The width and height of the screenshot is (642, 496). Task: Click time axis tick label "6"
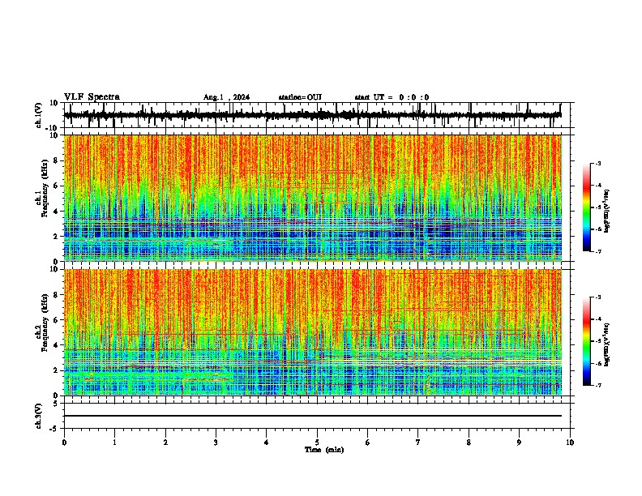[x=368, y=443]
